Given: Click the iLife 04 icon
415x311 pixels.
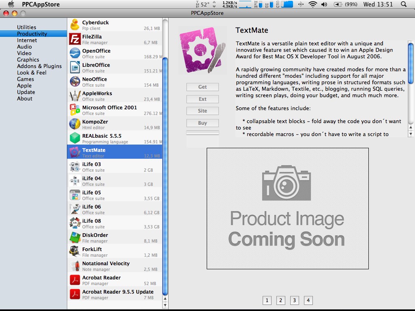Looking at the screenshot, I should (75, 181).
